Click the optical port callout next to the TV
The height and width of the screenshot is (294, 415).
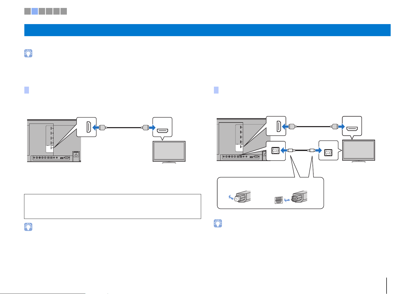[328, 150]
